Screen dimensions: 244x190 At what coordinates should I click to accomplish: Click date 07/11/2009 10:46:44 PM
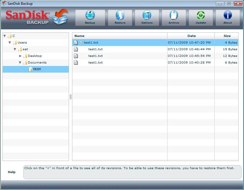click(x=189, y=49)
